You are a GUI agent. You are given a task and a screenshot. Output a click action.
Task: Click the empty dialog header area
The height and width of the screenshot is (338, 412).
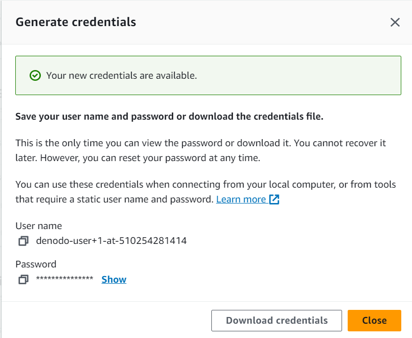click(263, 22)
